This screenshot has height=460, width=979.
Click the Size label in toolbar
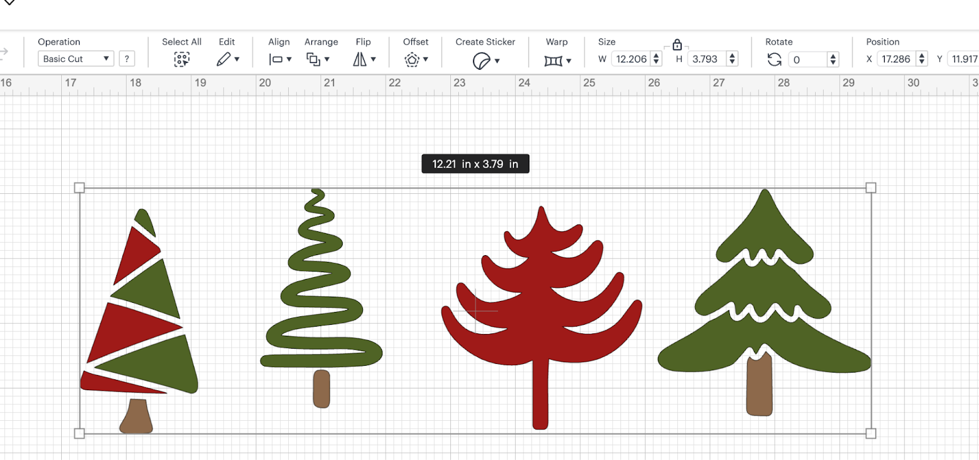tap(606, 42)
